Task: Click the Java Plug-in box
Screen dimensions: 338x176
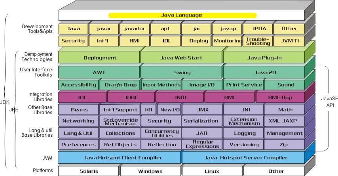Action: point(264,57)
